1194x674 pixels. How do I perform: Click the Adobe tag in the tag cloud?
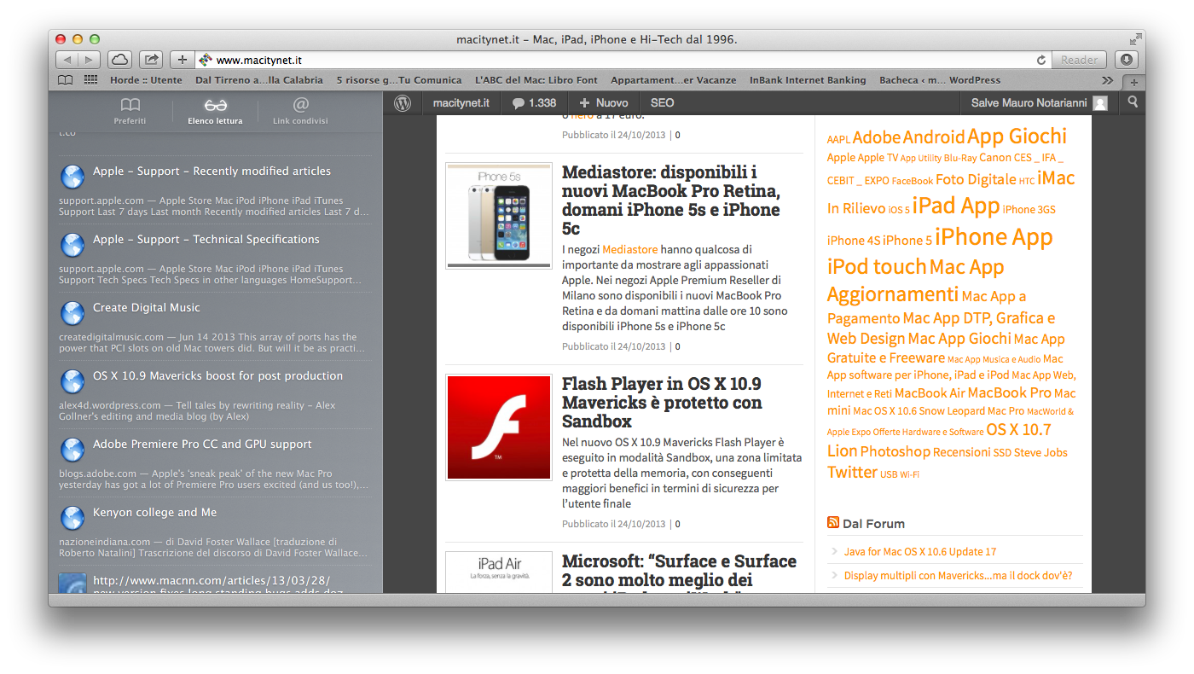click(877, 137)
